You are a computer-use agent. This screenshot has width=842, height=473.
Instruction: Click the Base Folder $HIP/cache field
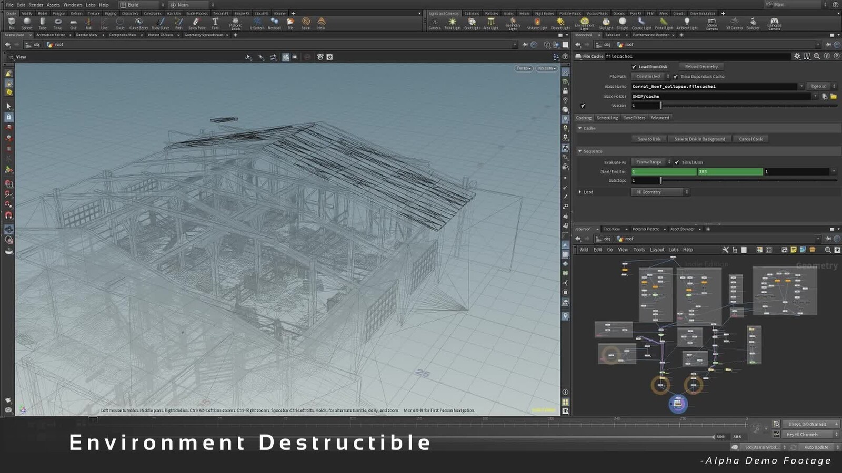click(721, 96)
